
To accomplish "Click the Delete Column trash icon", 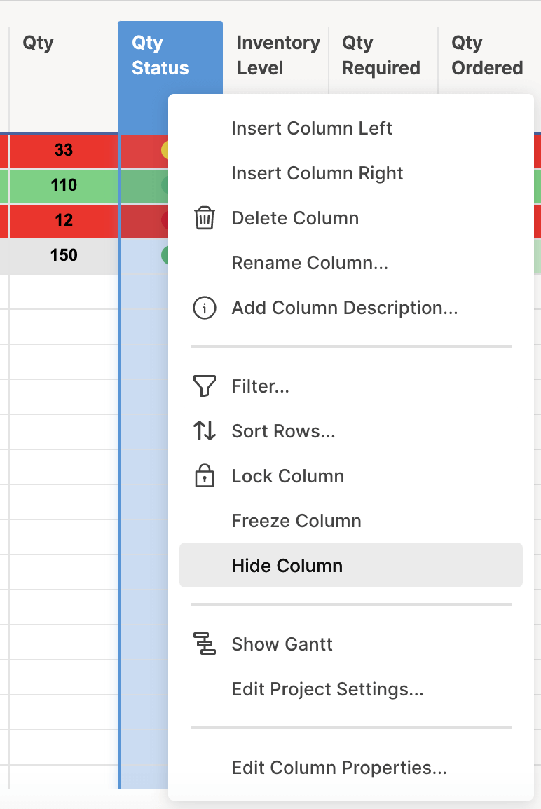I will tap(204, 218).
